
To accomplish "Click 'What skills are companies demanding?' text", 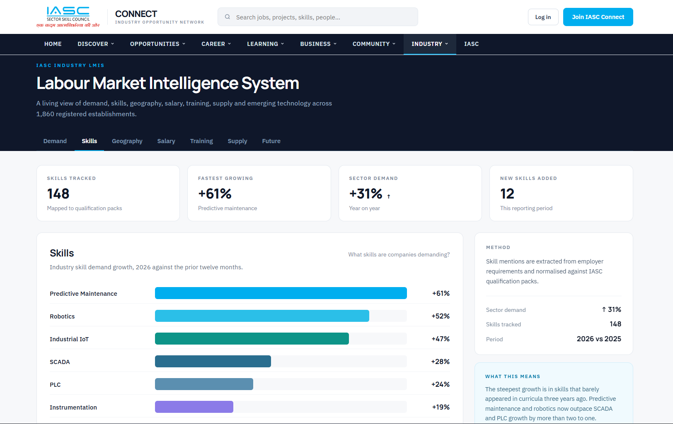I will (x=399, y=254).
